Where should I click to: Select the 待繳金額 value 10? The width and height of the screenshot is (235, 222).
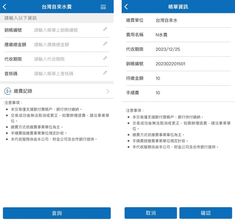click(158, 78)
